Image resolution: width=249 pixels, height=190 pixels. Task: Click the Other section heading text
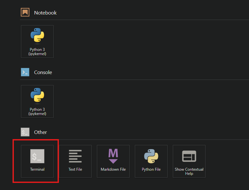[41, 132]
